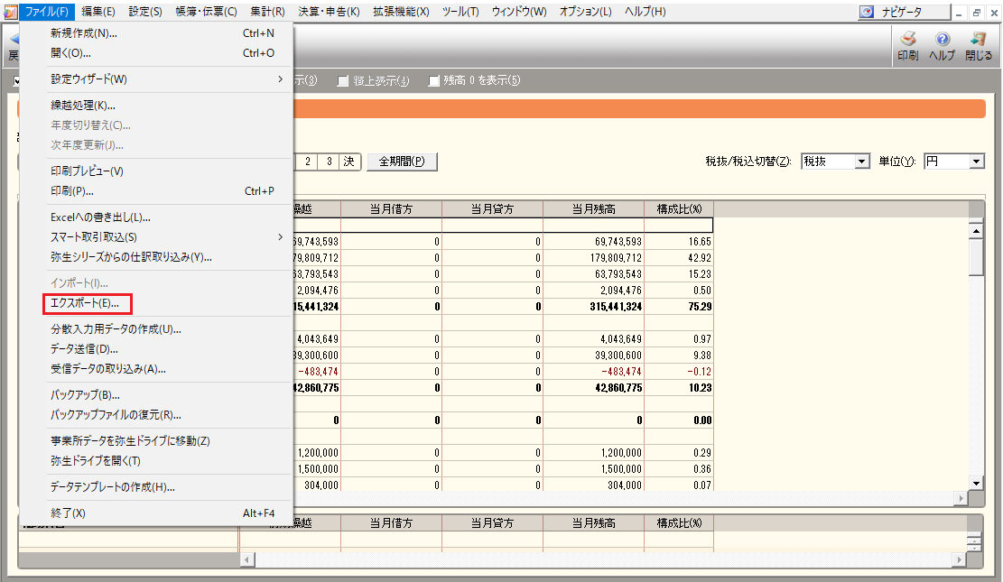Click the 決 period button

[x=349, y=162]
